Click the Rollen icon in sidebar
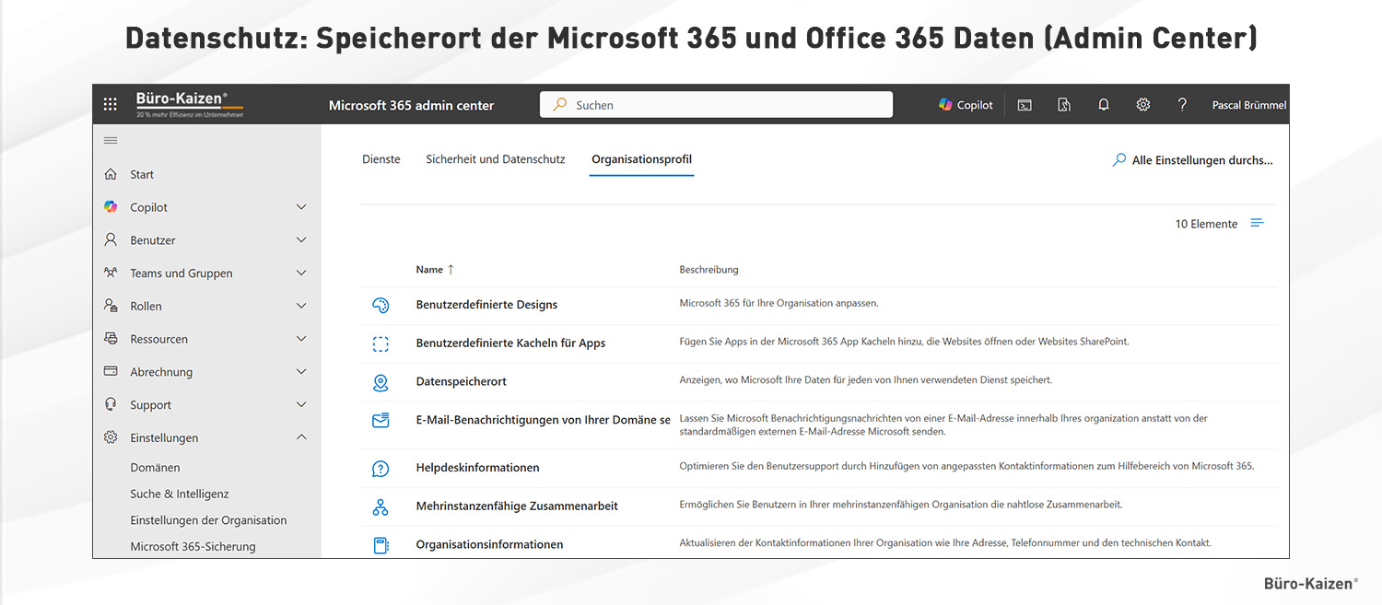Screen dimensions: 1382x605 111,306
